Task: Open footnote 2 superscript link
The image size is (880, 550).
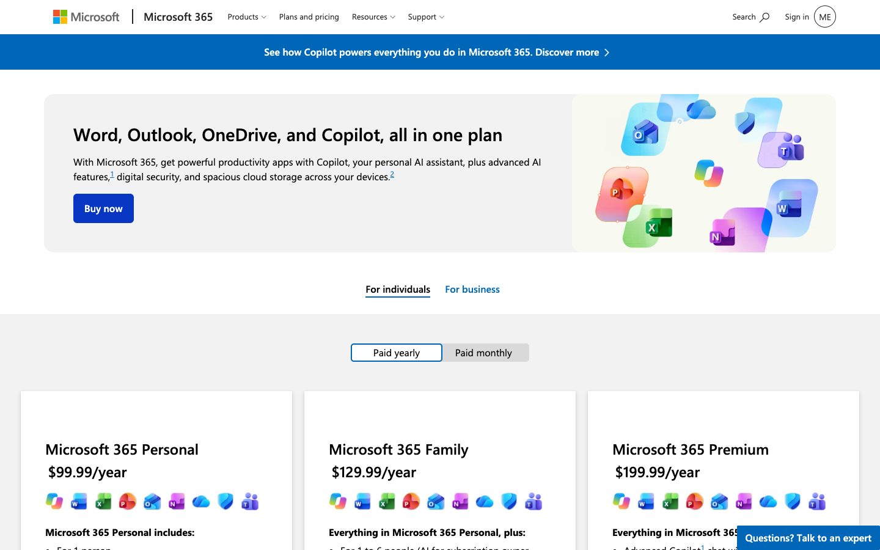Action: [392, 174]
